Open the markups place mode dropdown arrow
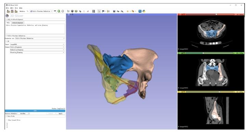 pyautogui.click(x=105, y=11)
